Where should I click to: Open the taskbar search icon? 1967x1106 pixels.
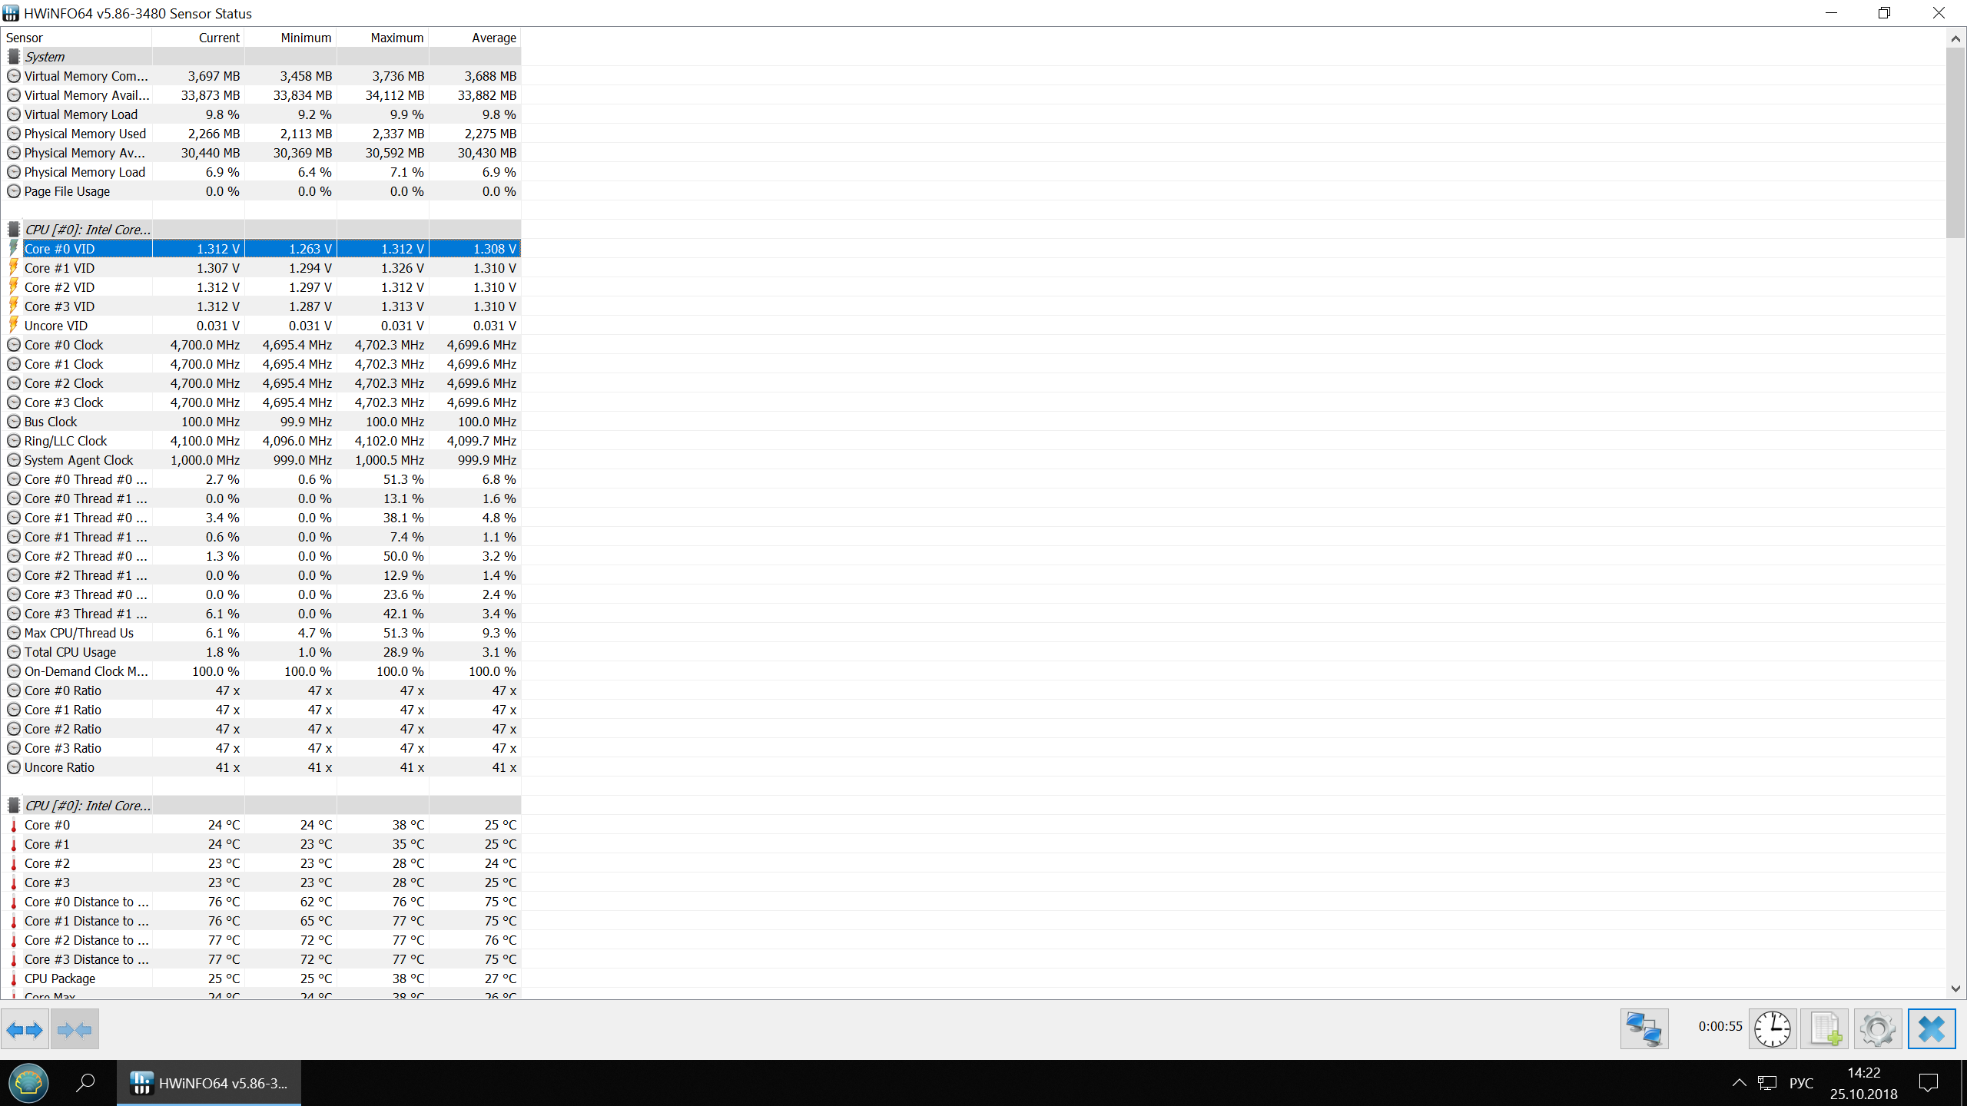[85, 1083]
